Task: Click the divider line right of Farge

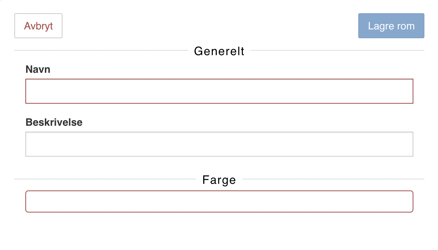Action: click(x=333, y=179)
